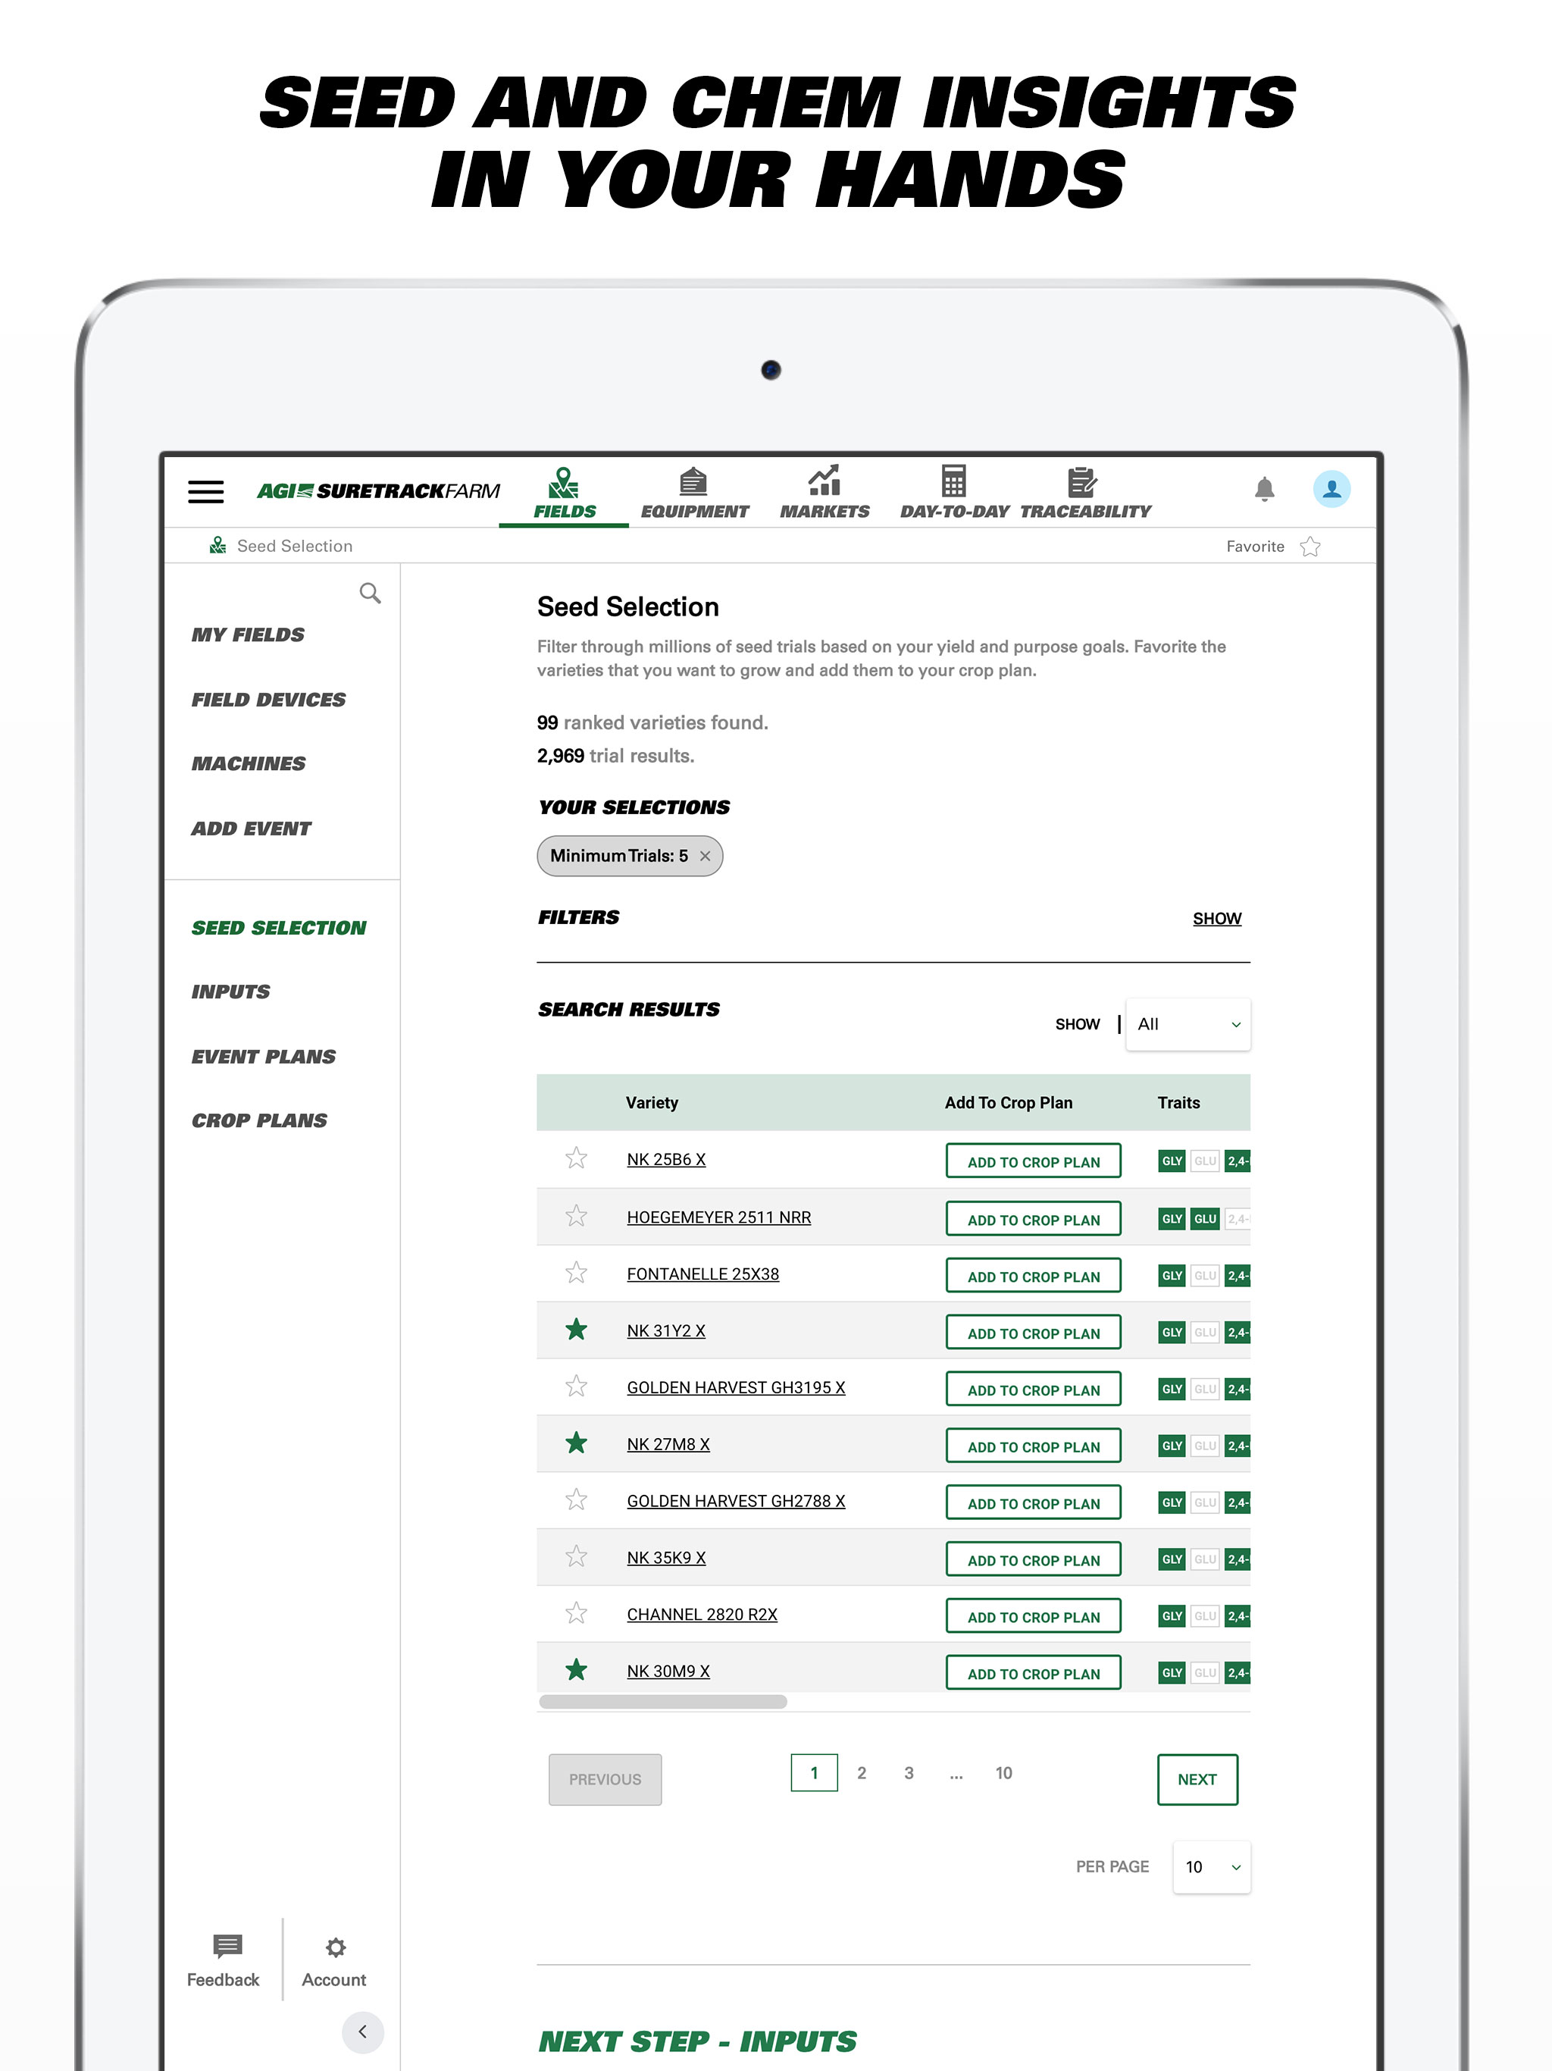Viewport: 1552px width, 2071px height.
Task: Open CHANNEL 2820 R2X variety link
Action: point(702,1615)
